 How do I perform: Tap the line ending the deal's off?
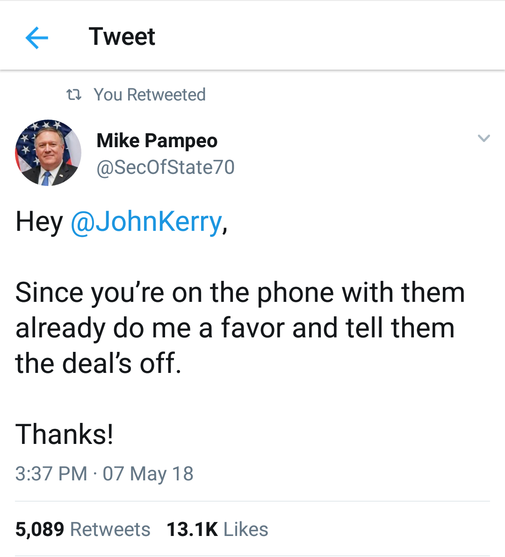(98, 364)
